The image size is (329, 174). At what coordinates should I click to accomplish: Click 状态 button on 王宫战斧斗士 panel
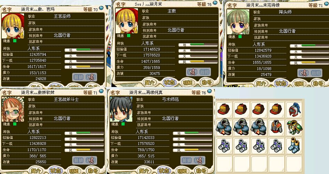tap(56, 171)
